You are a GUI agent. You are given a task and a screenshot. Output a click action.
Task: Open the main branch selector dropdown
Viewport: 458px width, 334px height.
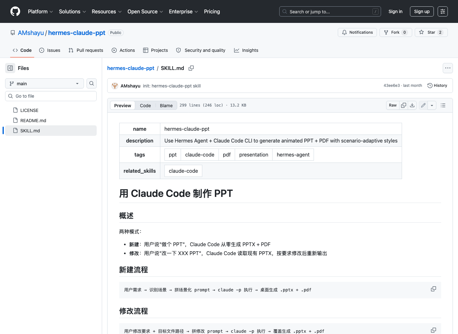(x=45, y=83)
